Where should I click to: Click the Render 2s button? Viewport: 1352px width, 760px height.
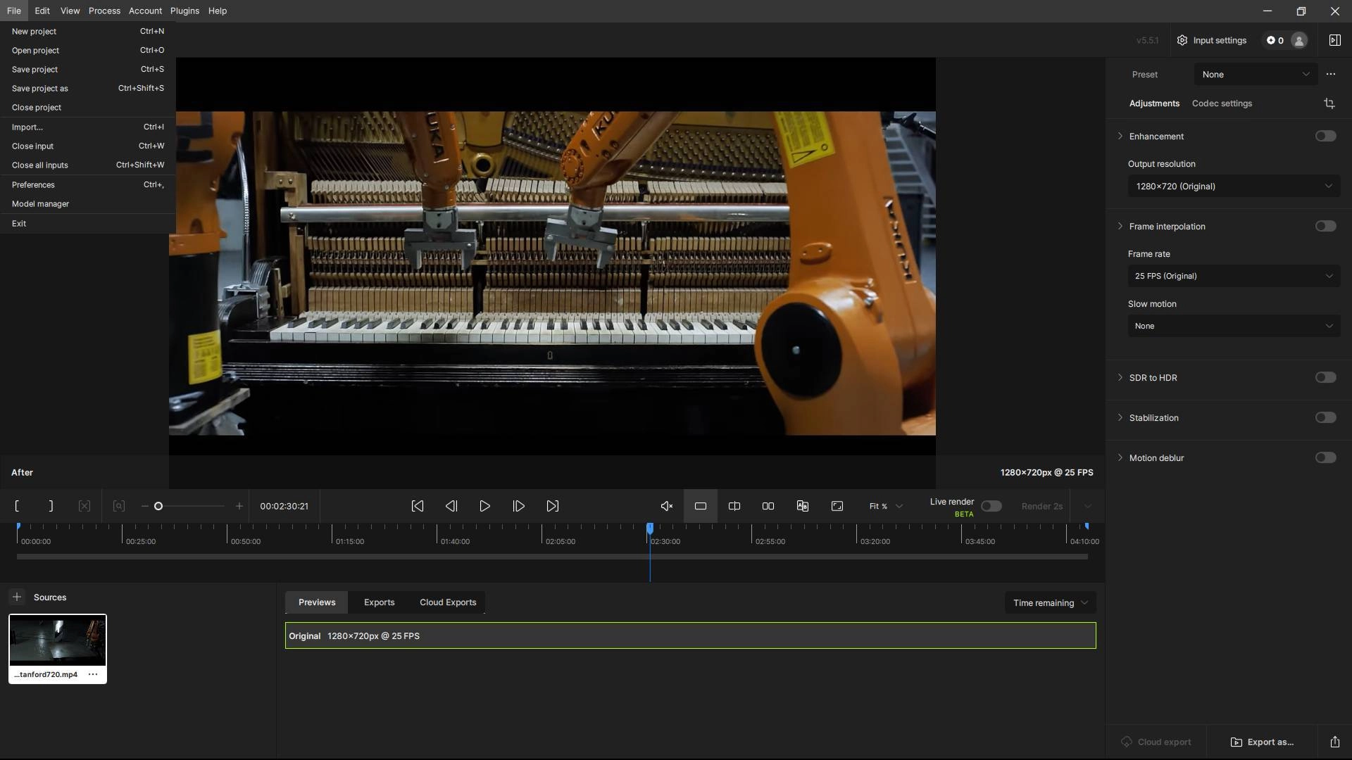click(x=1041, y=506)
